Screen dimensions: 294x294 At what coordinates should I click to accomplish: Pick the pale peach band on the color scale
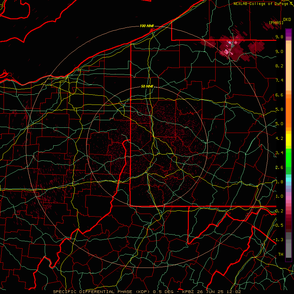click(288, 67)
